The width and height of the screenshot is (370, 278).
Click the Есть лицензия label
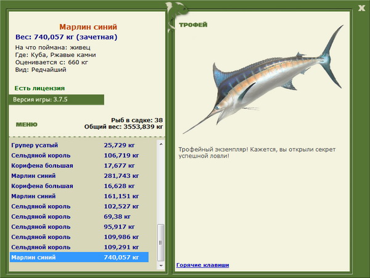pyautogui.click(x=39, y=88)
